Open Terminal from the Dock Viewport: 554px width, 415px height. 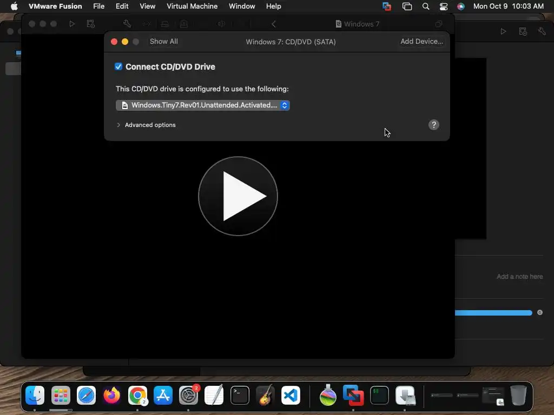click(x=240, y=395)
